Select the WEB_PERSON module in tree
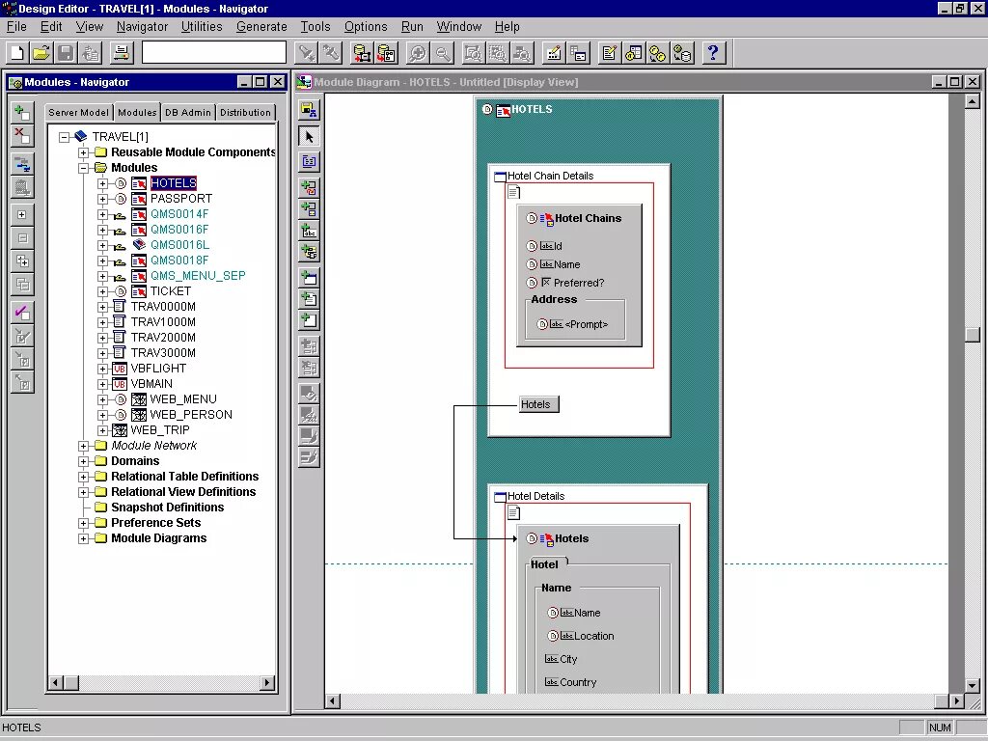 point(191,415)
